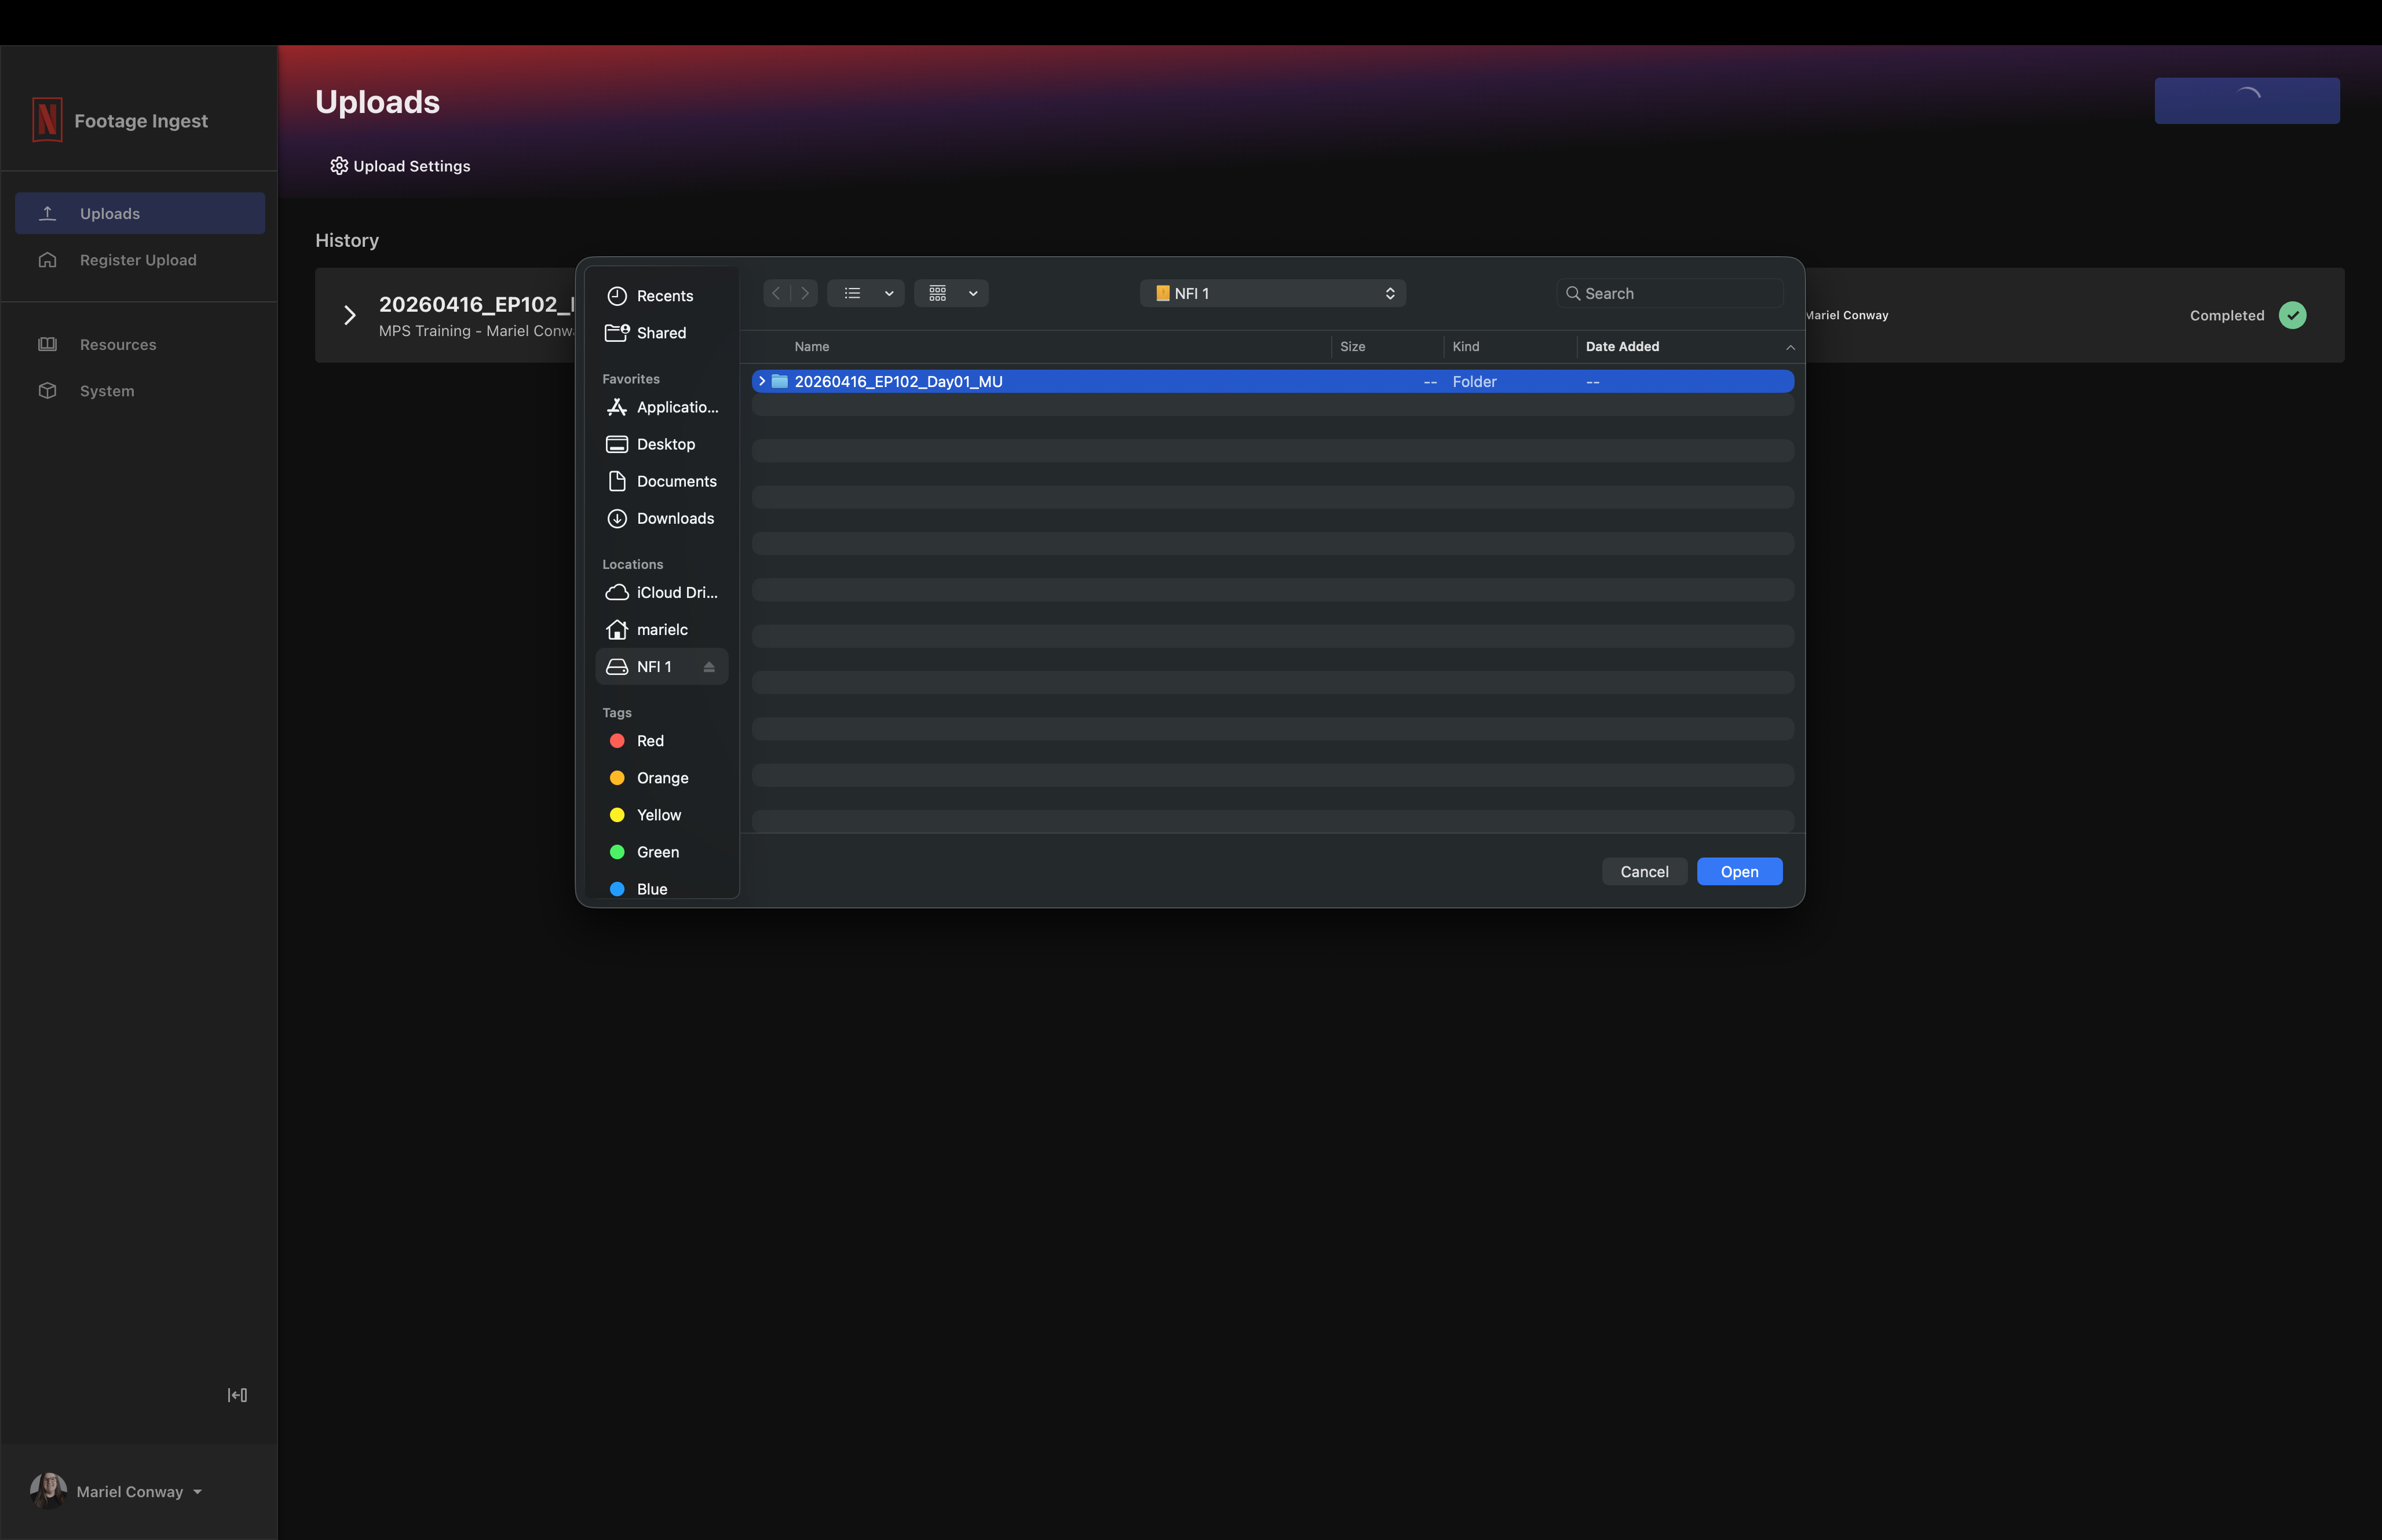Click Mariel Conway's avatar photo
The height and width of the screenshot is (1540, 2382).
(x=48, y=1491)
